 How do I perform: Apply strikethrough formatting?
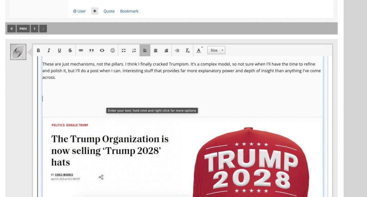(70, 50)
